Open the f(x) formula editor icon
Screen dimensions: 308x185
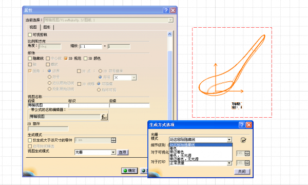pyautogui.click(x=104, y=117)
